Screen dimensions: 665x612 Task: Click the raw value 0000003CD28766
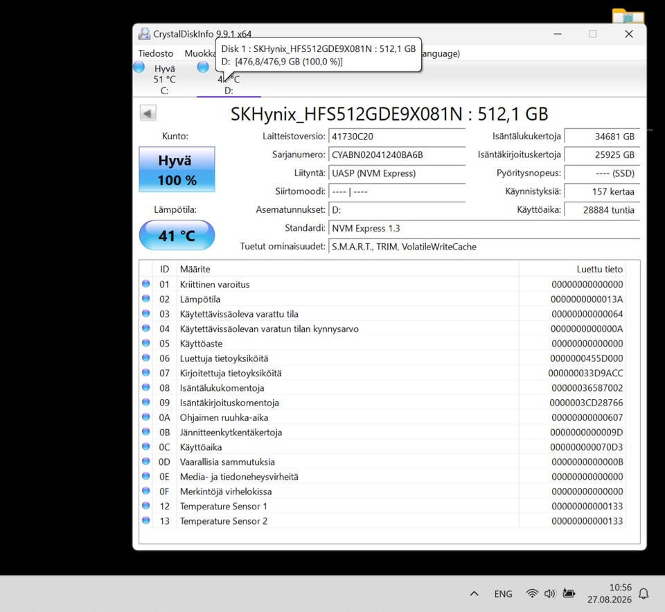tap(586, 403)
